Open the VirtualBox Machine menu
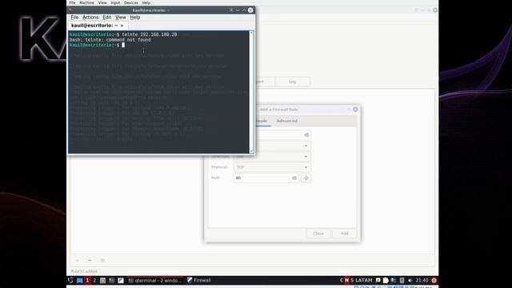Image resolution: width=512 pixels, height=288 pixels. 87,2
